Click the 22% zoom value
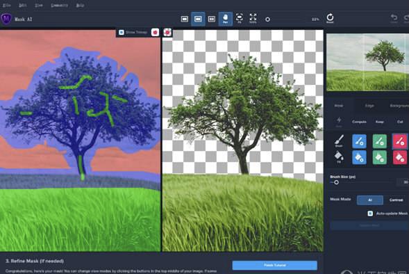409x274 pixels. (x=315, y=19)
